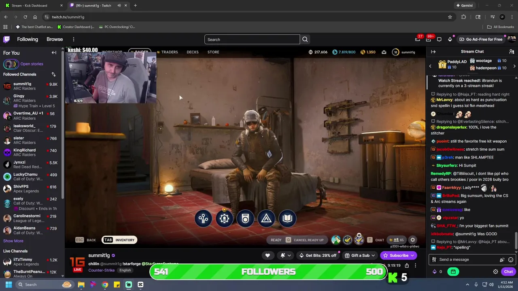Open in-game INVENTORY button
The image size is (518, 291).
coord(119,240)
